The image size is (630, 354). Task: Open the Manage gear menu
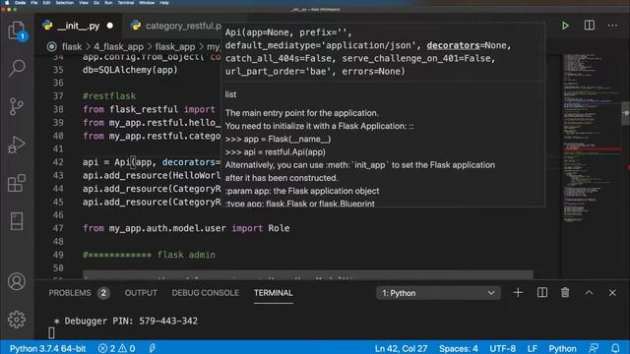point(17,320)
